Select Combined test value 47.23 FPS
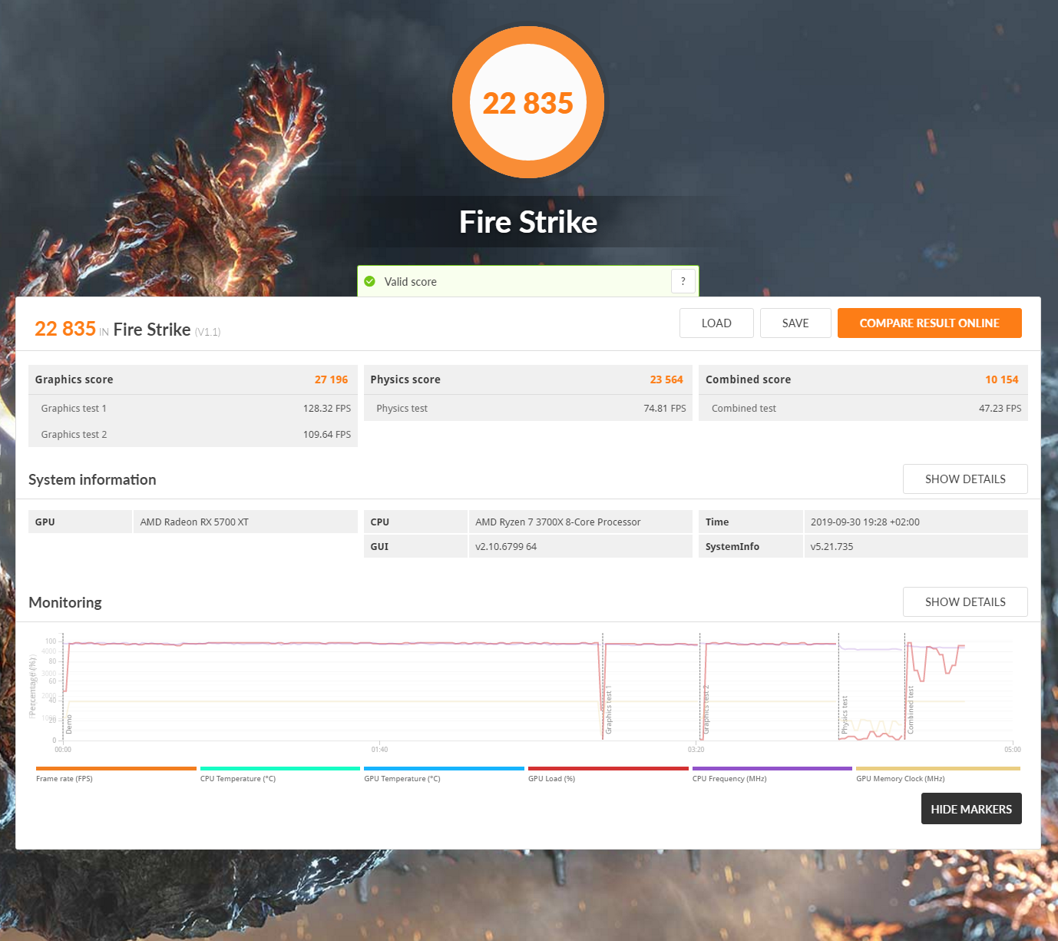 [1000, 408]
